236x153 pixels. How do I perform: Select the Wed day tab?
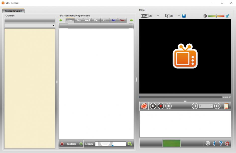87,20
